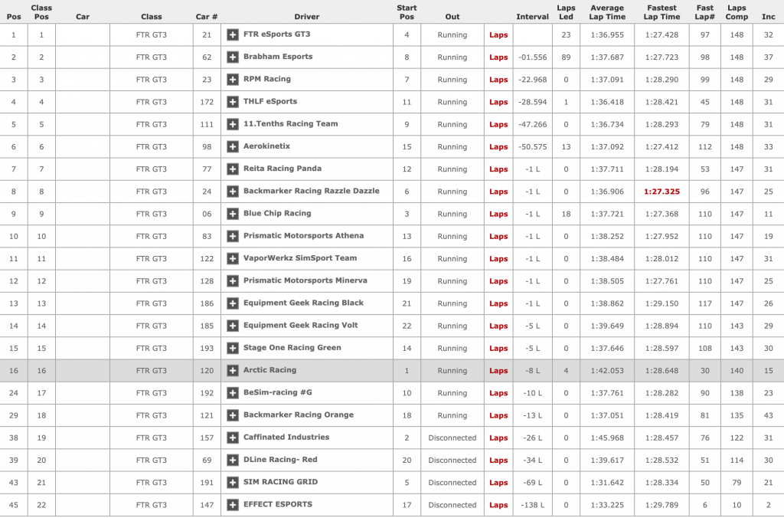The width and height of the screenshot is (784, 518).
Task: Click plus icon for Caffinated Industries
Action: (x=233, y=438)
